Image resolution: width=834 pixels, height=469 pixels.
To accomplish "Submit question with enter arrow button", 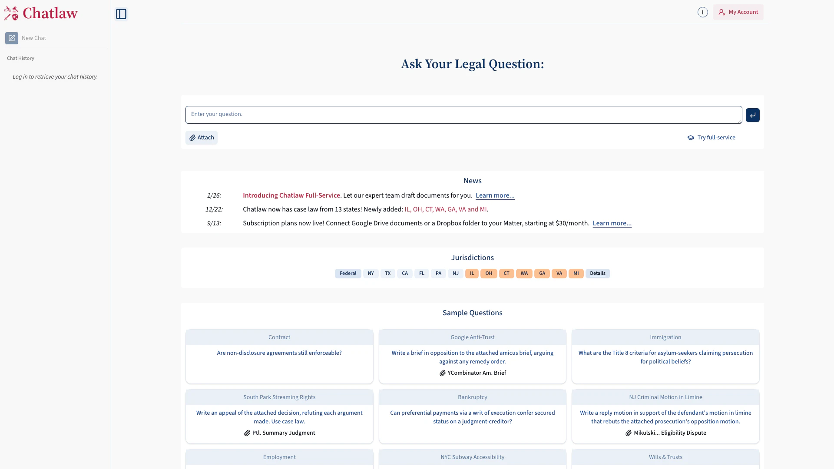I will [x=752, y=115].
